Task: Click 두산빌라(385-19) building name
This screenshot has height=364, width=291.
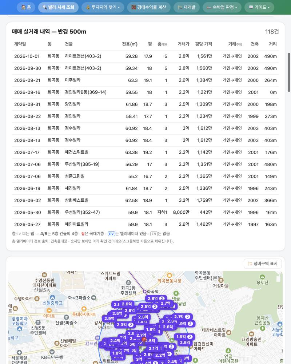Action: (x=82, y=165)
